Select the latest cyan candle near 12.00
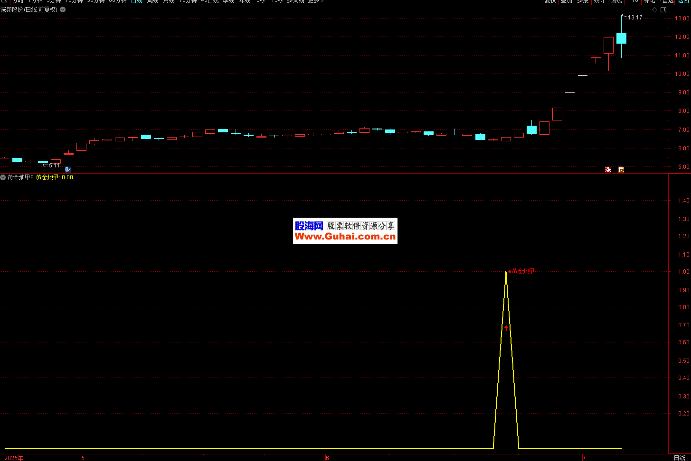This screenshot has width=691, height=461. coord(621,38)
